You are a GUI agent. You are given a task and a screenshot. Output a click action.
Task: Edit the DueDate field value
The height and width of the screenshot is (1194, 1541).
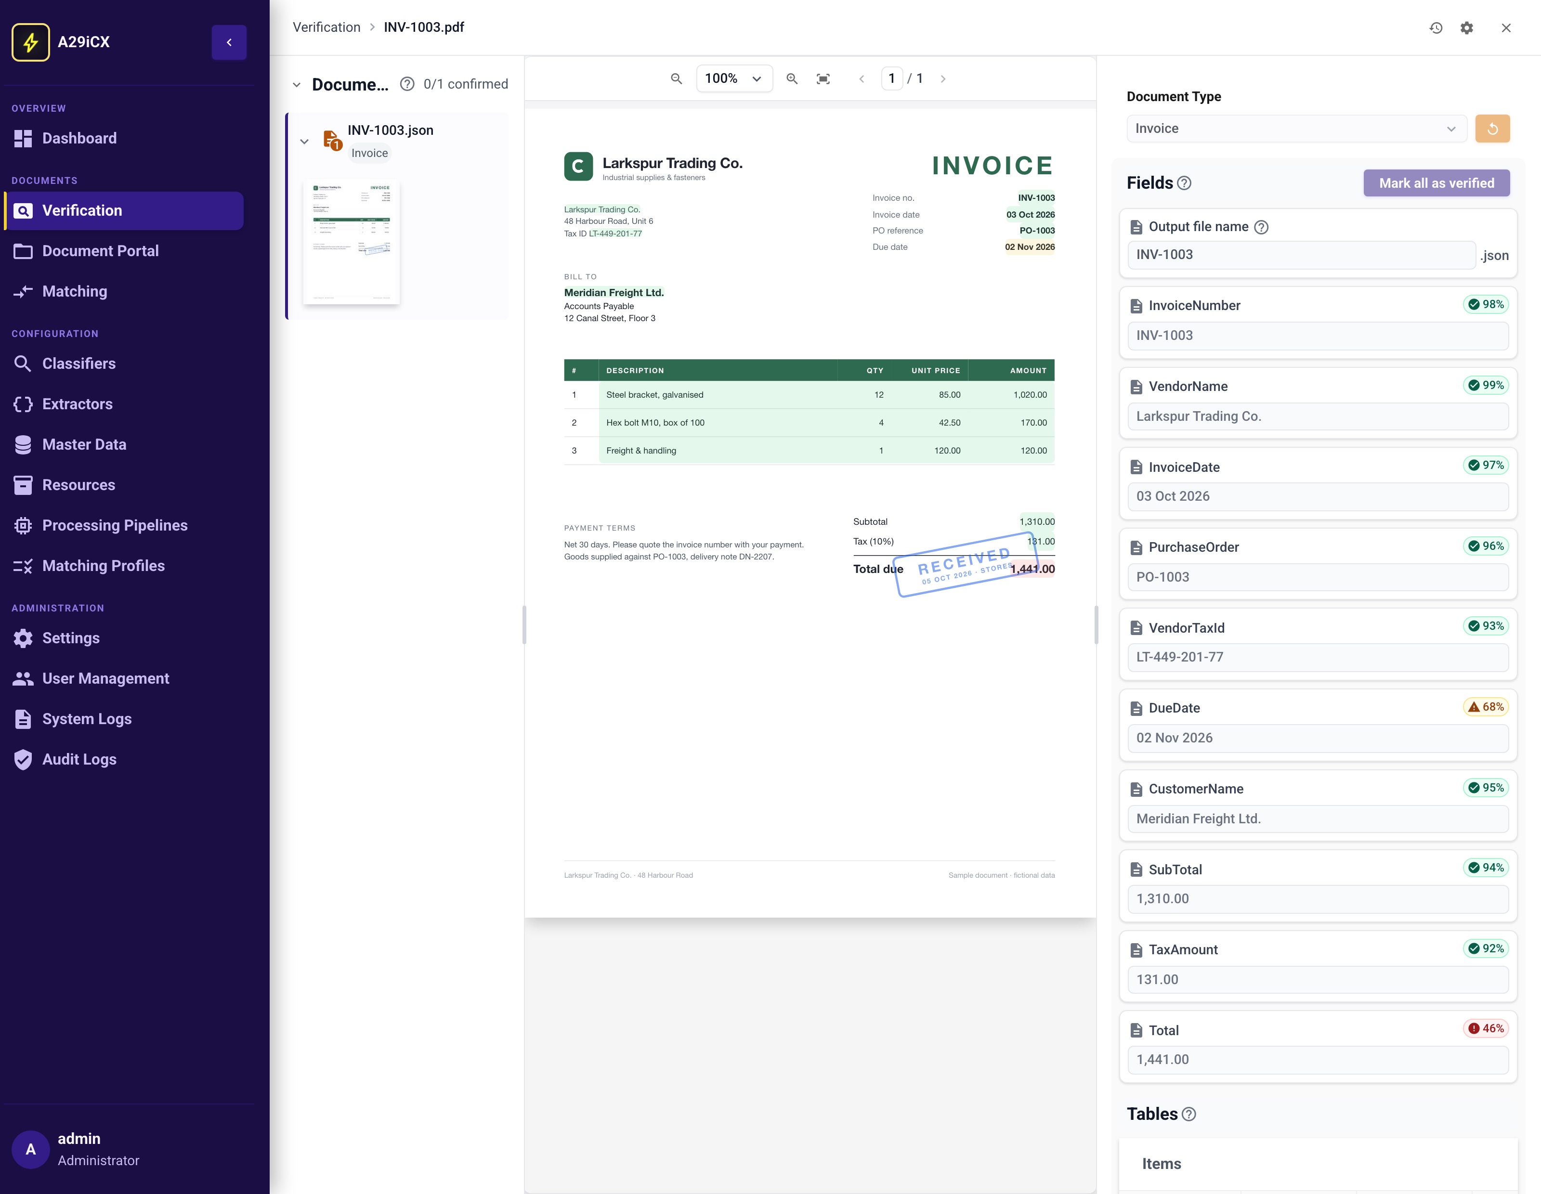tap(1318, 738)
